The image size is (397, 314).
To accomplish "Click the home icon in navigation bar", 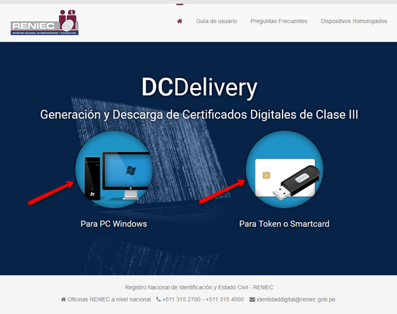I will 179,21.
